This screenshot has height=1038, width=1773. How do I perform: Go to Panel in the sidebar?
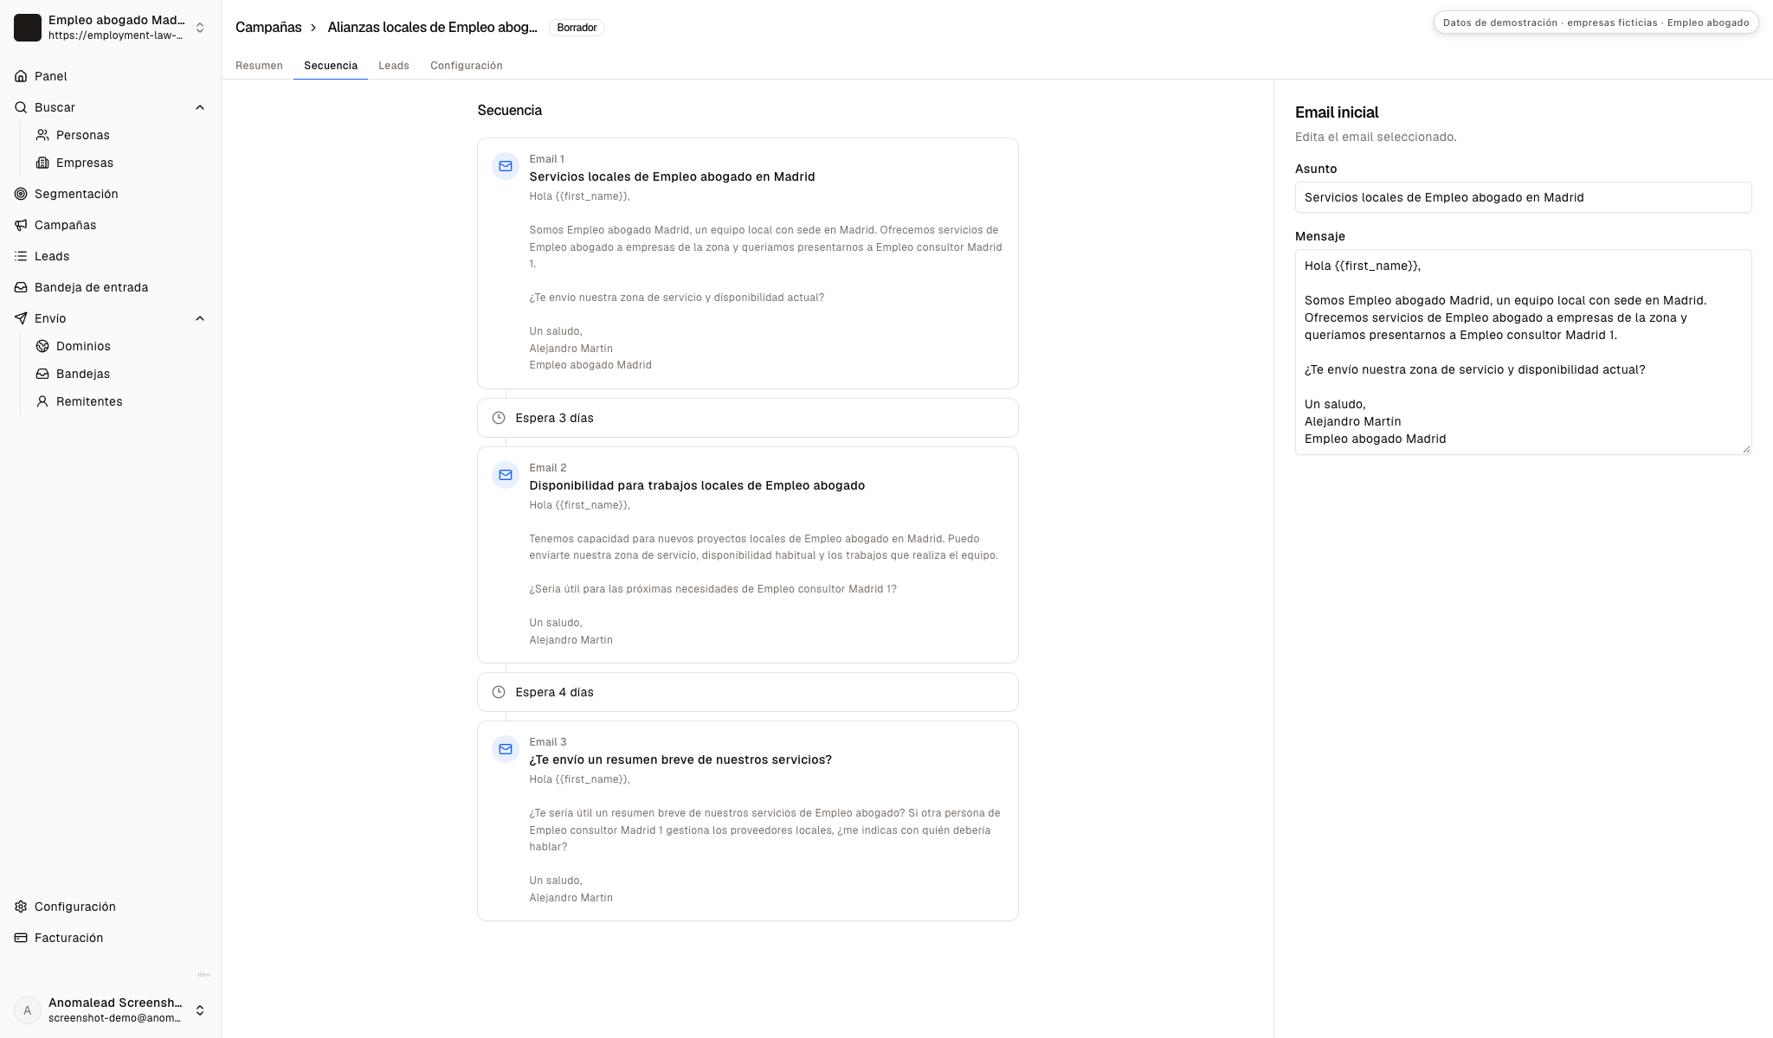coord(110,76)
